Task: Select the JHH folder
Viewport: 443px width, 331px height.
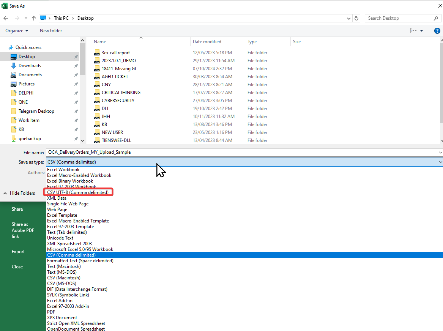Action: (106, 117)
